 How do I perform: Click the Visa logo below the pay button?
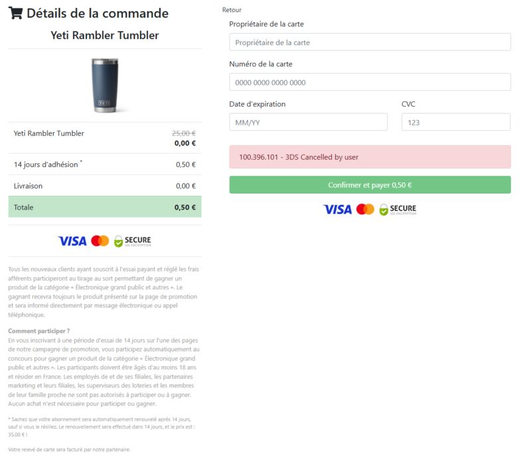pyautogui.click(x=337, y=210)
